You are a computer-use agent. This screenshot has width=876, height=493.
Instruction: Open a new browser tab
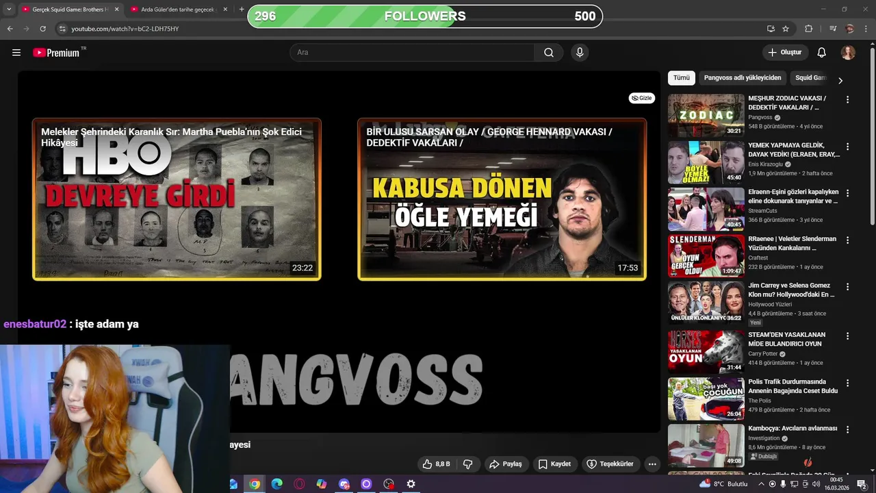(x=241, y=10)
